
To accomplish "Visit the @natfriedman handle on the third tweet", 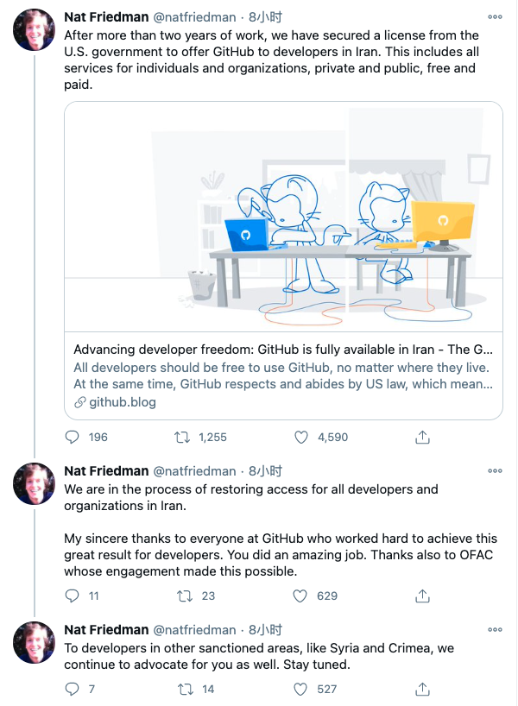I will (x=194, y=629).
